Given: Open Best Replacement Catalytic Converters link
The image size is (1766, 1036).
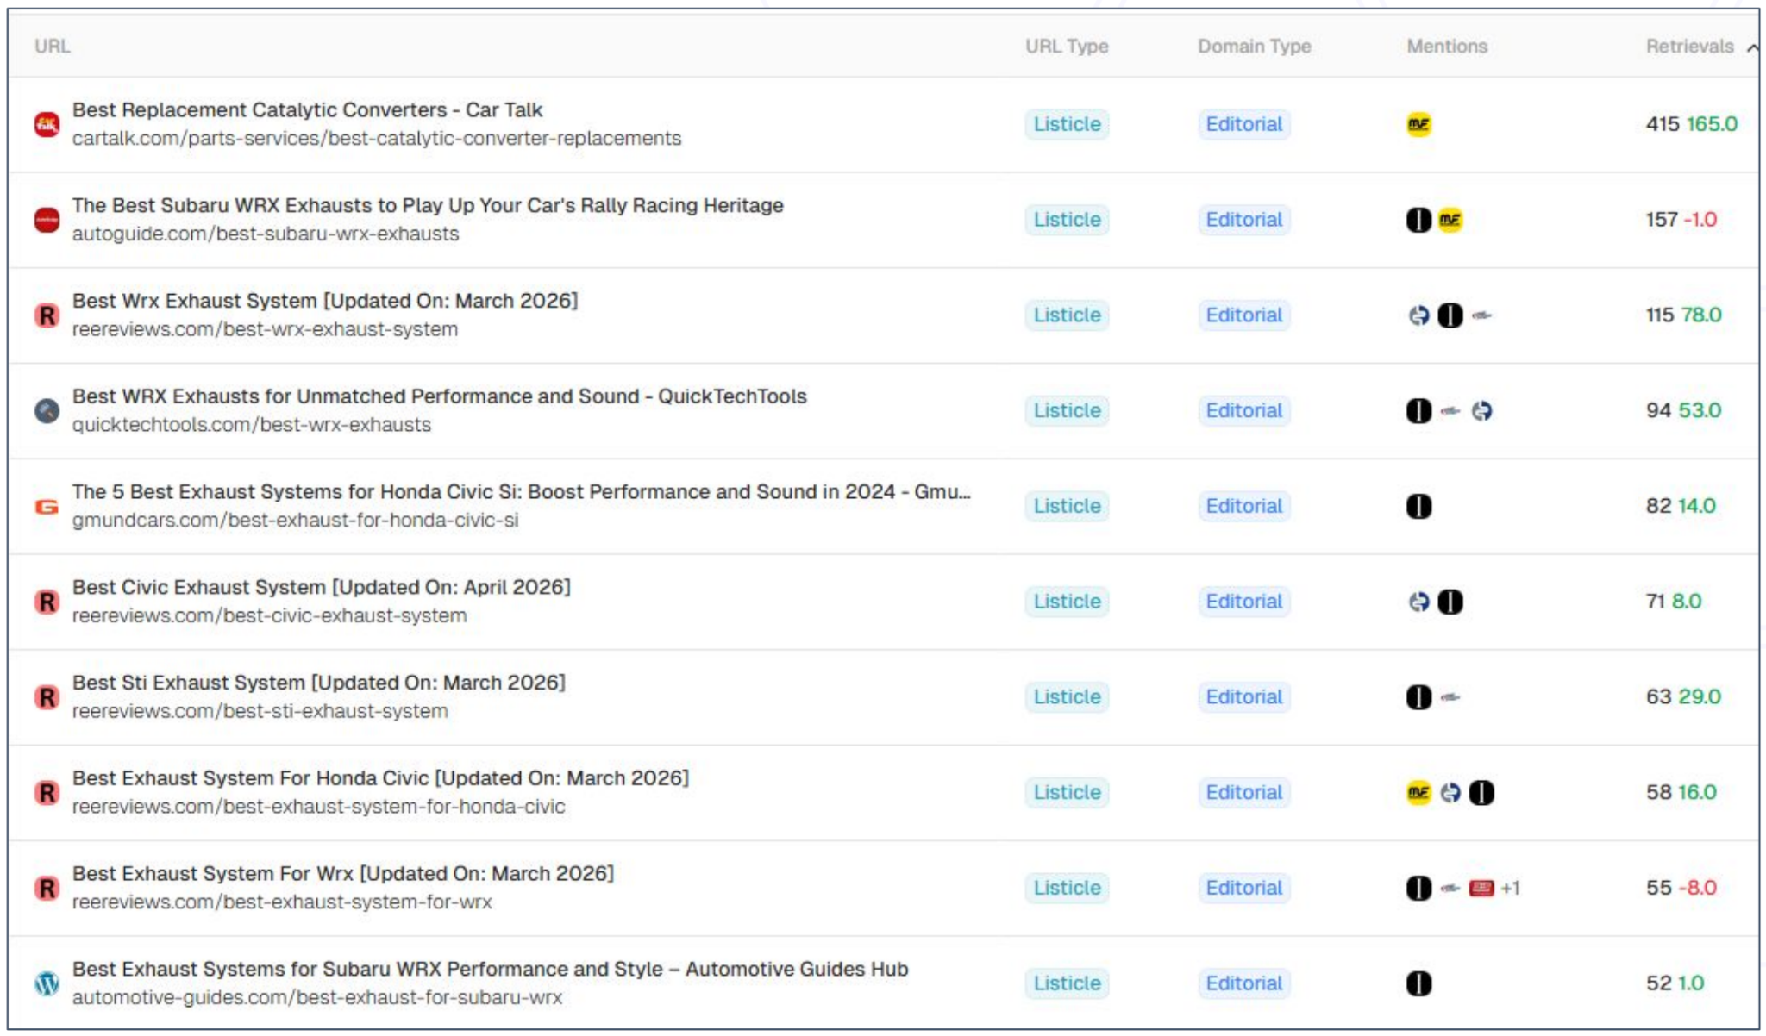Looking at the screenshot, I should [307, 110].
